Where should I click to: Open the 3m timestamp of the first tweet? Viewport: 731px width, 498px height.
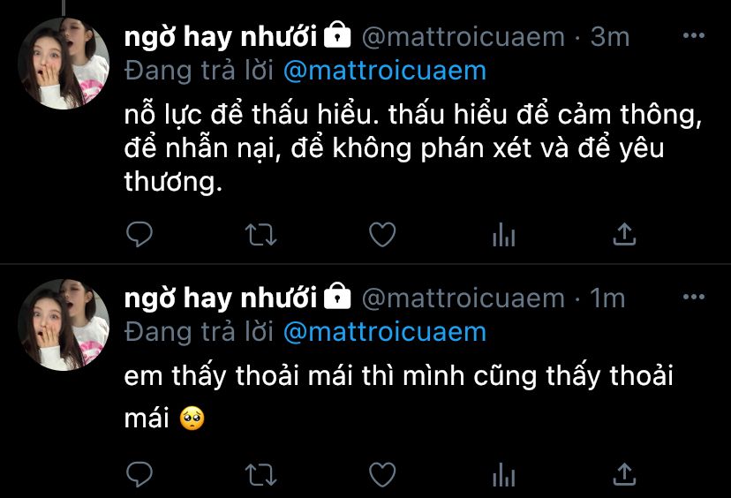click(610, 37)
